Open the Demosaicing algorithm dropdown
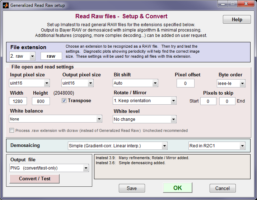Image resolution: width=257 pixels, height=200 pixels. 117,146
